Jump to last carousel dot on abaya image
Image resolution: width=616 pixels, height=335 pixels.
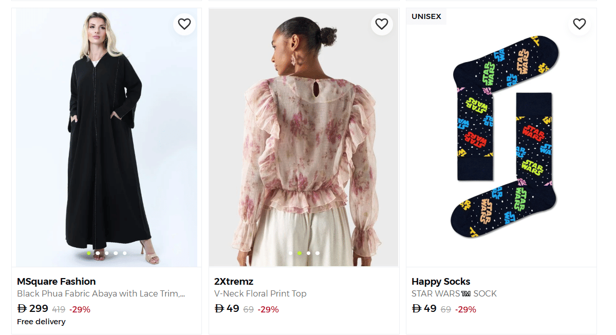[x=125, y=253]
